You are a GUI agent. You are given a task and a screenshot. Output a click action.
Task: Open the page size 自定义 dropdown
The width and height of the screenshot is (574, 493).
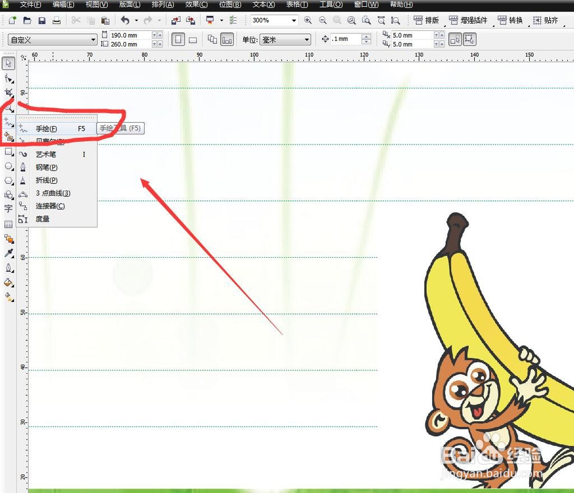point(93,40)
